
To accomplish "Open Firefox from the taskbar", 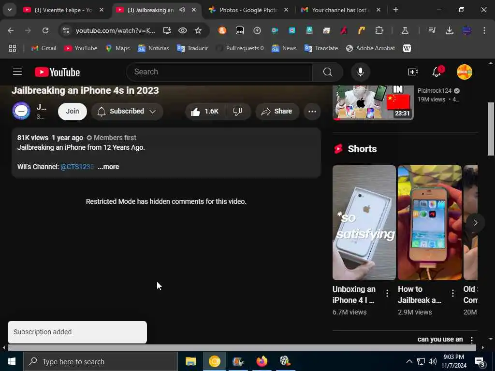I will tap(262, 361).
